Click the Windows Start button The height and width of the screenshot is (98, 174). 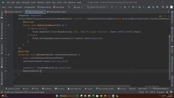click(57, 96)
